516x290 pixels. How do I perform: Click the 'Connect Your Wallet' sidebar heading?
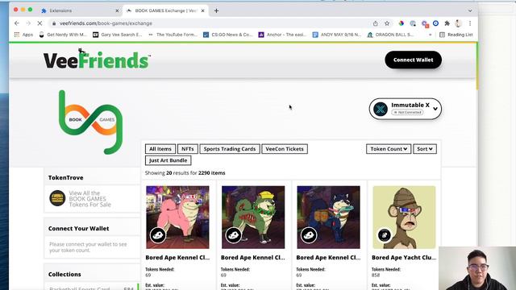[x=79, y=229]
